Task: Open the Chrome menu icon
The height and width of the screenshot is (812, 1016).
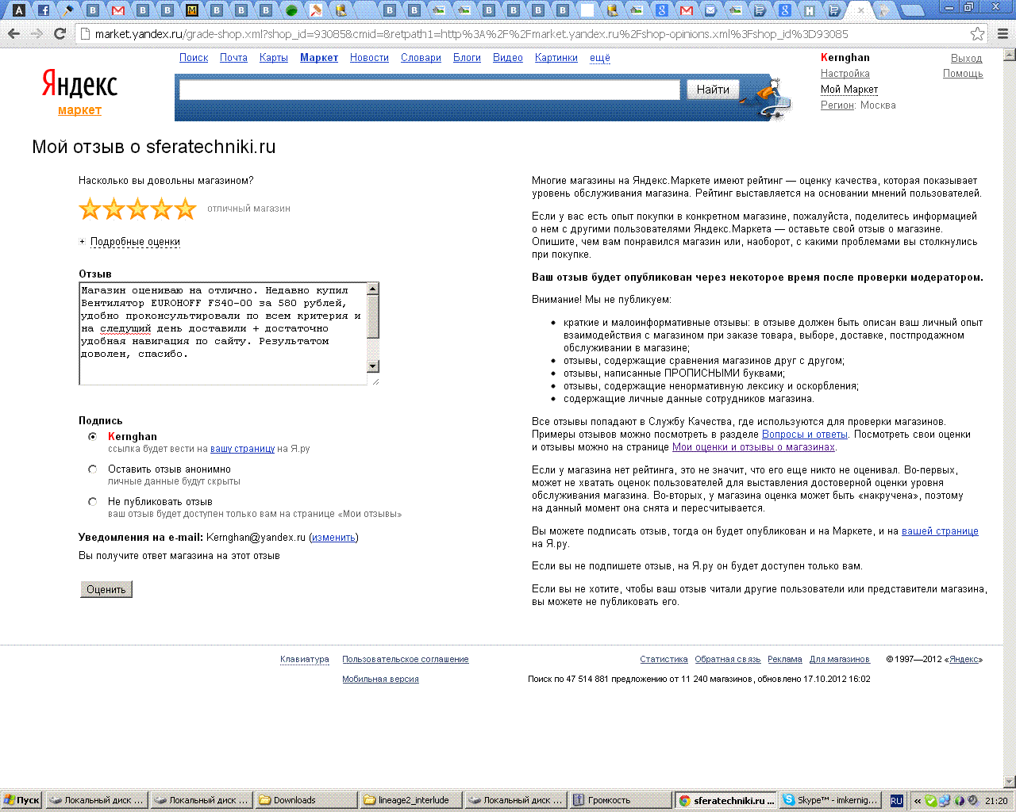Action: [x=1003, y=34]
